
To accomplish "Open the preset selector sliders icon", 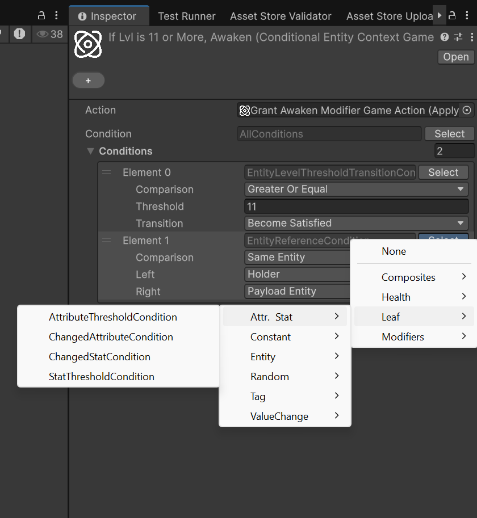I will pyautogui.click(x=458, y=37).
